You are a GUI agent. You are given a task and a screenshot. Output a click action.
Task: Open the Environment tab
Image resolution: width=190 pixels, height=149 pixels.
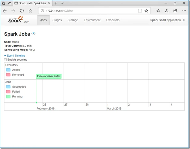click(92, 20)
